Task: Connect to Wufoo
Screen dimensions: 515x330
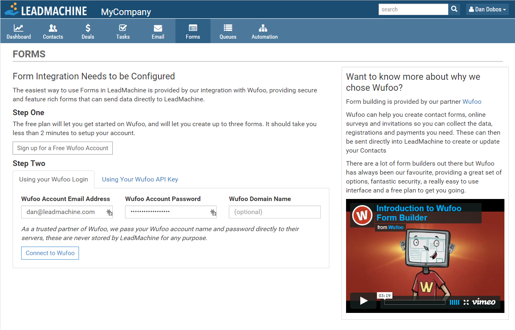Action: (50, 253)
